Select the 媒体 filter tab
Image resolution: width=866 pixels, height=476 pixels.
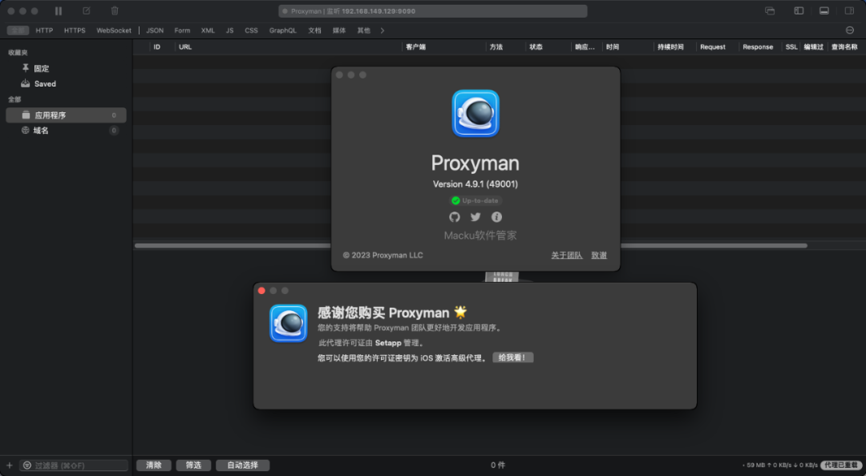(339, 30)
